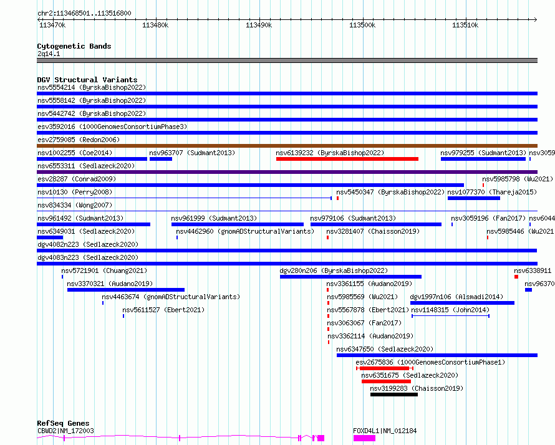Click the brown esv2759085 (Redon2006) bar
Image resolution: width=555 pixels, height=445 pixels.
pyautogui.click(x=287, y=146)
